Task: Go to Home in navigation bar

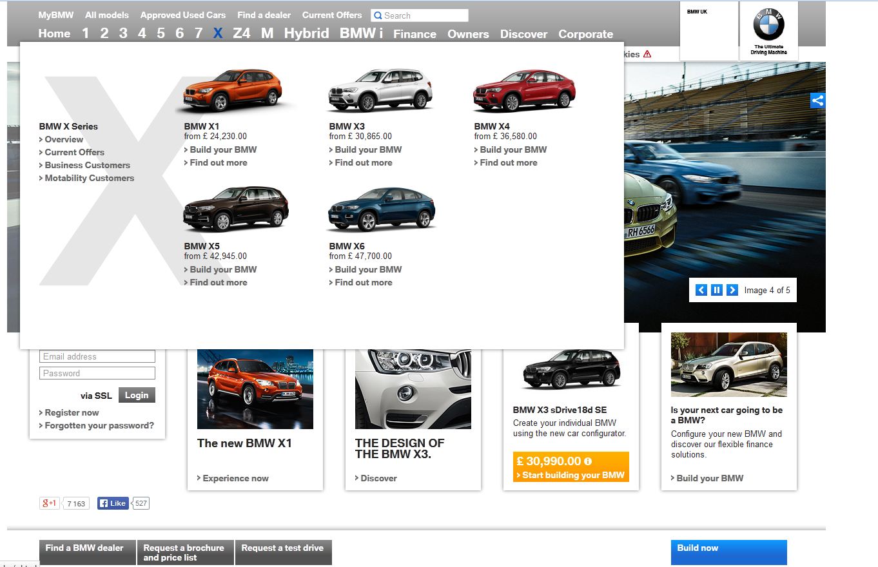Action: click(54, 34)
